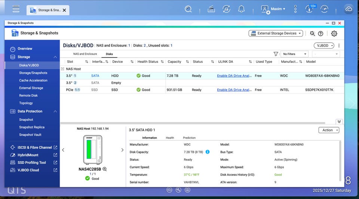Click the Action button
Viewport: 359px width, 199px height.
point(328,130)
